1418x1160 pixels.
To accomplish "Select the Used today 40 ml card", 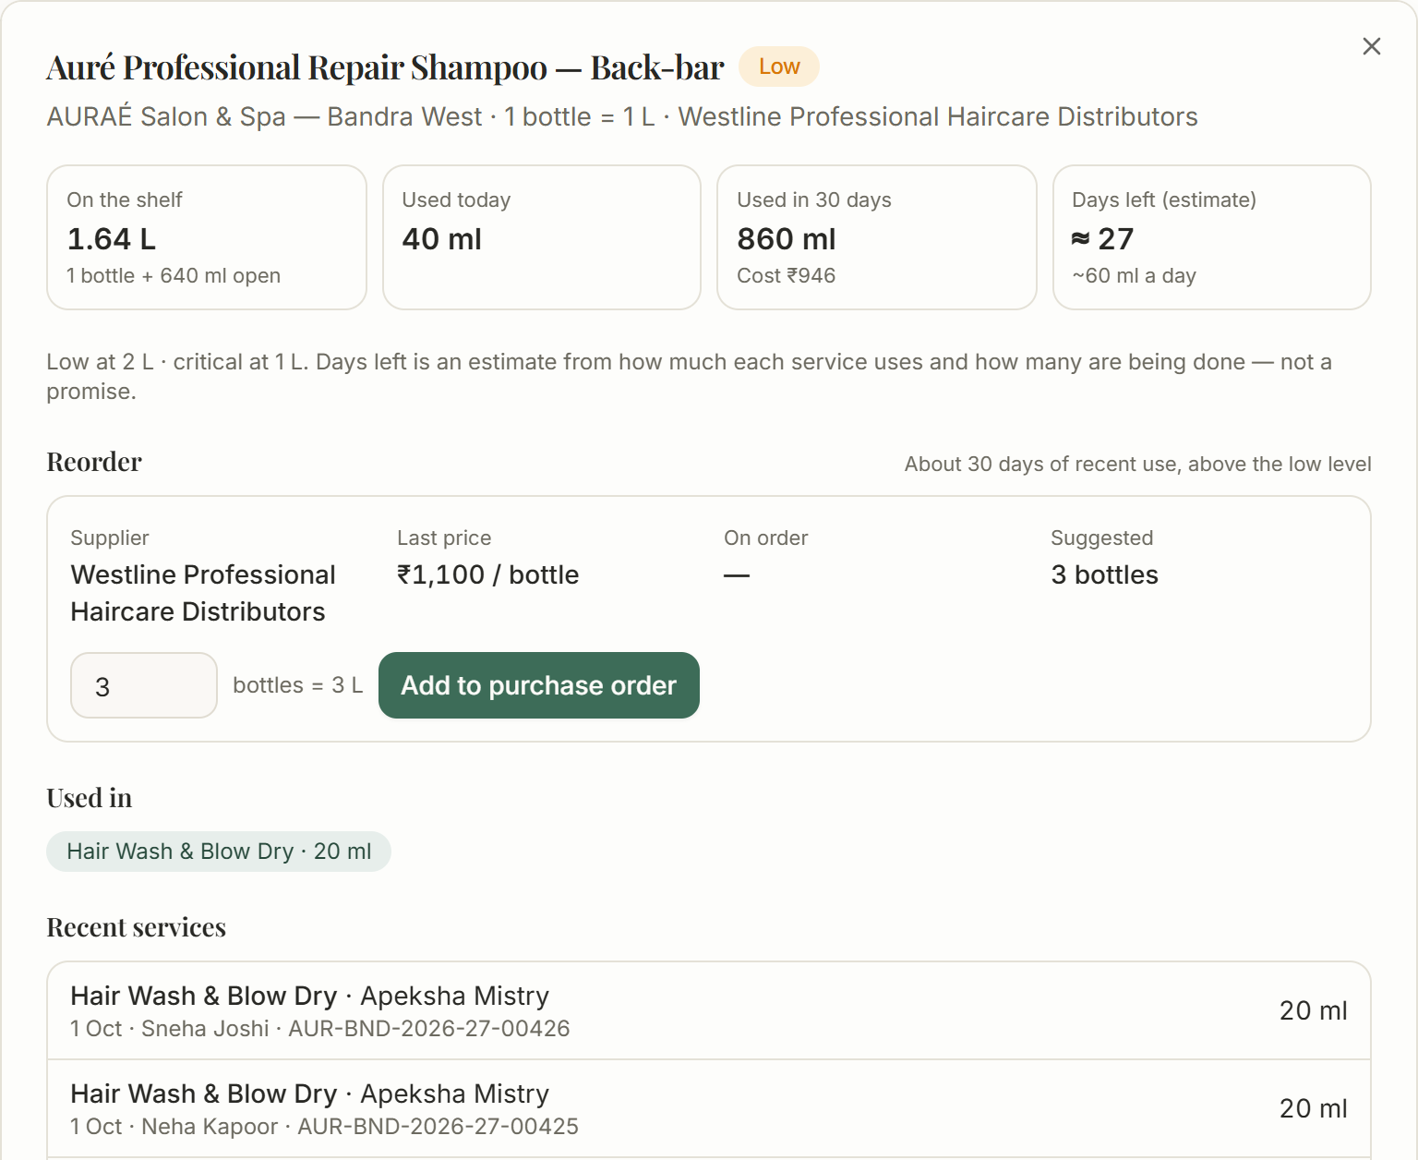I will click(x=542, y=237).
